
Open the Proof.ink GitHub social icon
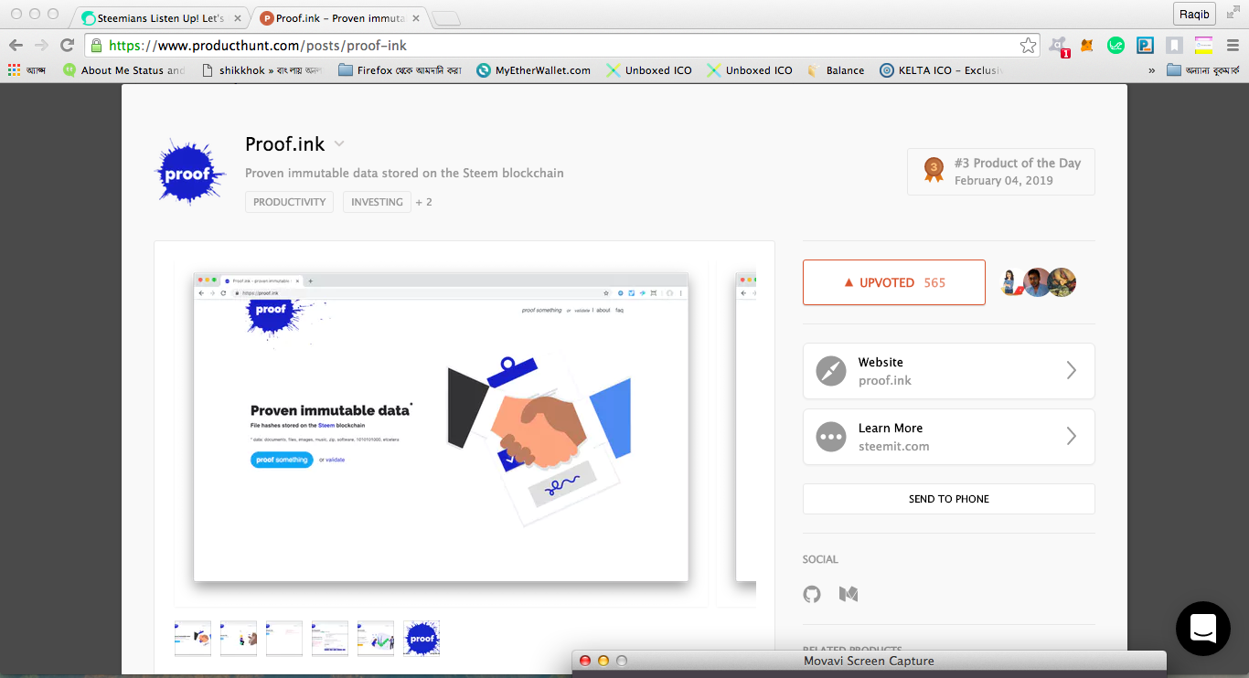(812, 594)
